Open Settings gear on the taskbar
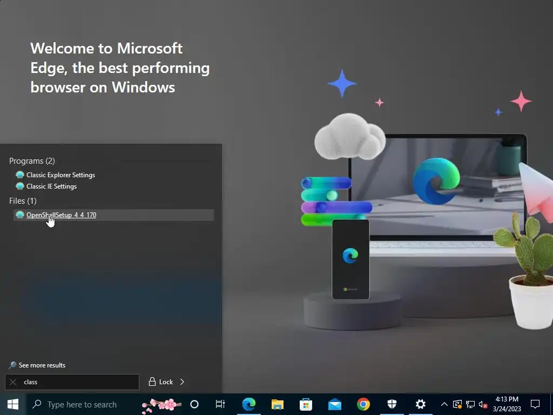The image size is (553, 415). click(x=420, y=404)
